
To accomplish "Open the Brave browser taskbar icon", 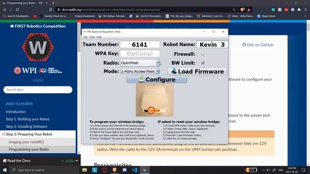I will point(114,170).
